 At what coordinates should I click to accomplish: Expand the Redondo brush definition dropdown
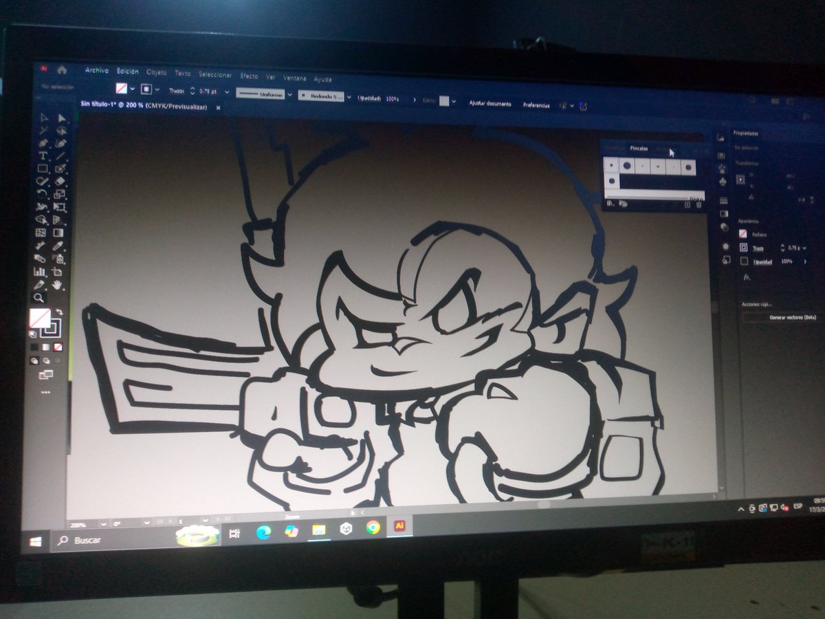[x=349, y=96]
